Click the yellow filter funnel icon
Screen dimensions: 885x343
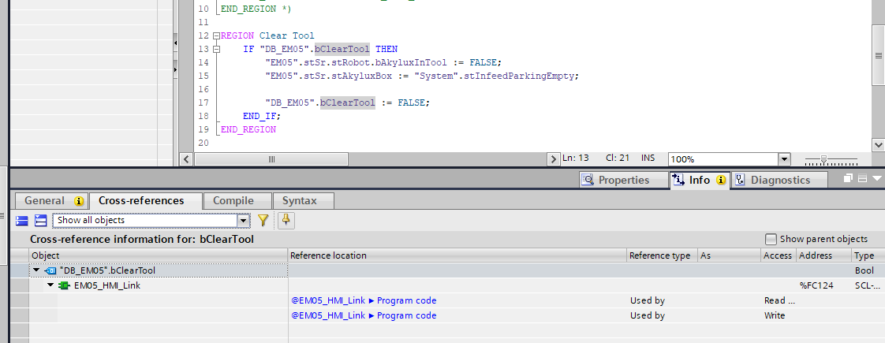[x=263, y=221]
